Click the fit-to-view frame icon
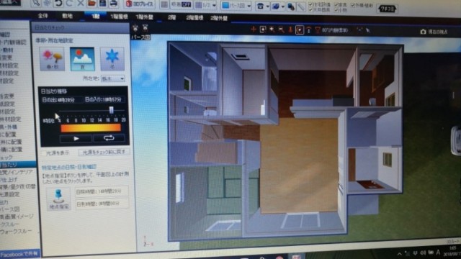Screen dimensions: 461x259 (263, 29)
